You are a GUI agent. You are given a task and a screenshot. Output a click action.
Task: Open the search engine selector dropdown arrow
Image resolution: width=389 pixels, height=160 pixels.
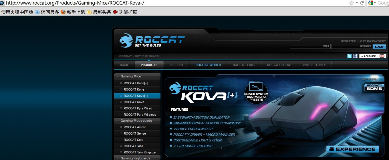click(x=375, y=3)
